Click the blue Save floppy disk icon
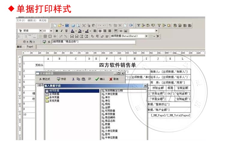Viewport: 225px width, 141px height. 67,25
